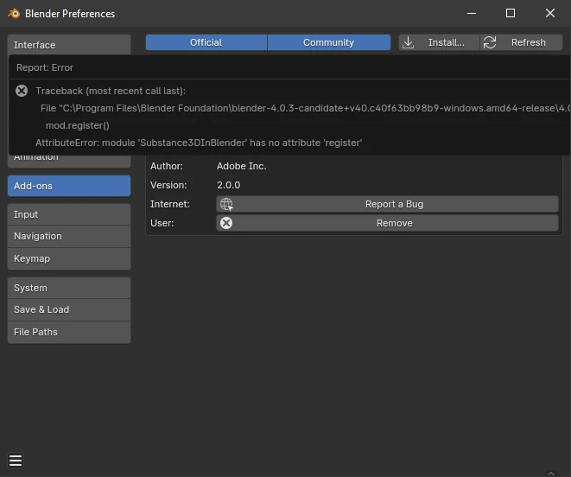Open the hamburger menu for saving preferences

(16, 461)
